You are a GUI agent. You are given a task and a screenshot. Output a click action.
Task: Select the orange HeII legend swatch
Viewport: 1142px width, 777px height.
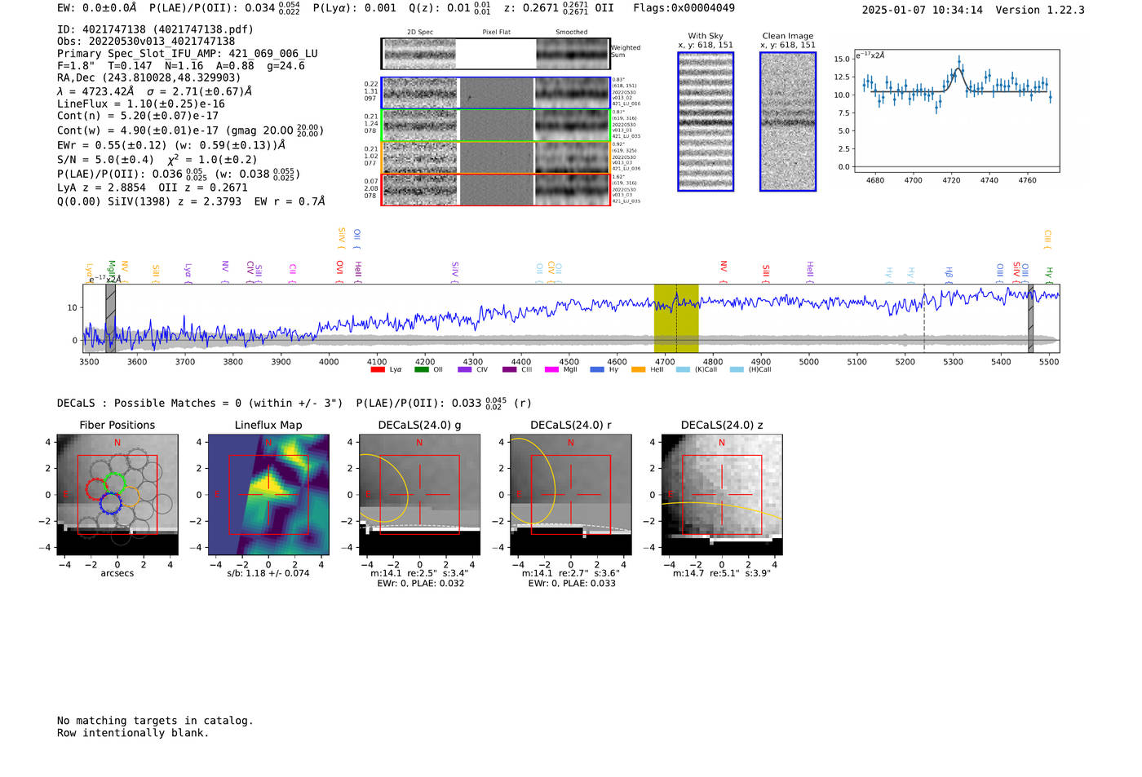pos(638,369)
